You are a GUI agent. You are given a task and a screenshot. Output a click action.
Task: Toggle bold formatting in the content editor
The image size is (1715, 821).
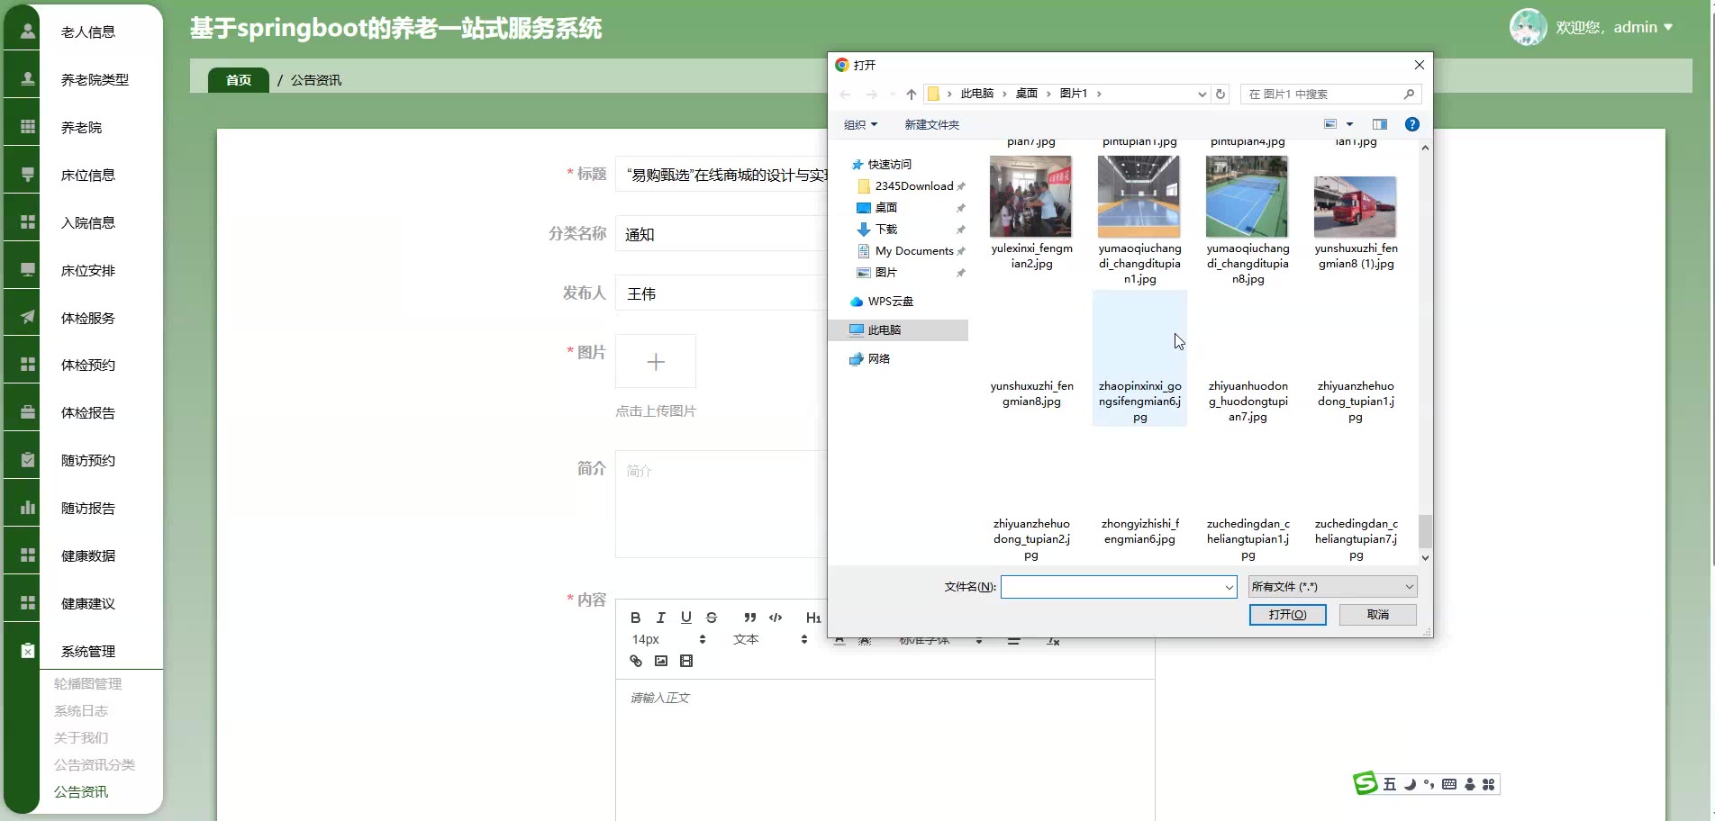pos(635,618)
